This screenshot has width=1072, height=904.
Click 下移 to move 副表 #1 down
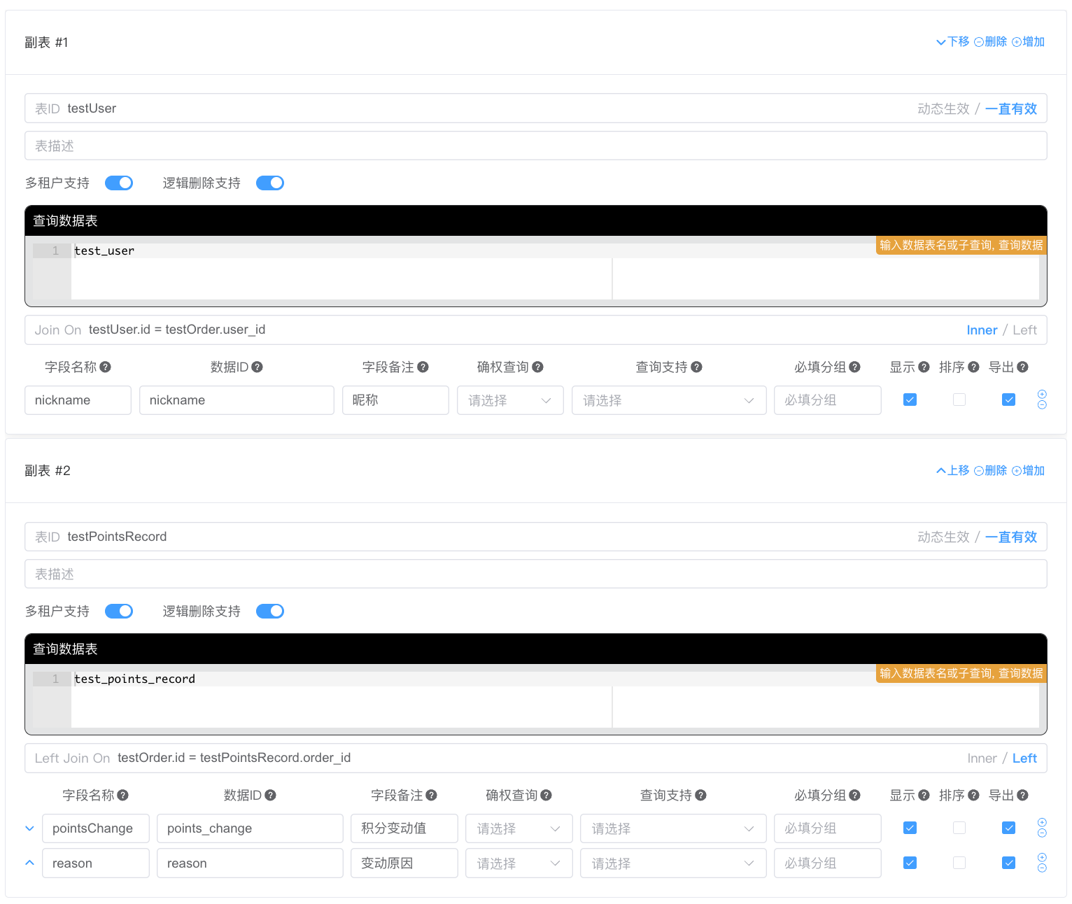tap(953, 42)
